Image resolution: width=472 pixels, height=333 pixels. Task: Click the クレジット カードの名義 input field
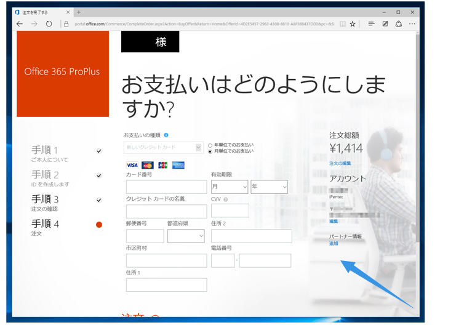point(167,211)
